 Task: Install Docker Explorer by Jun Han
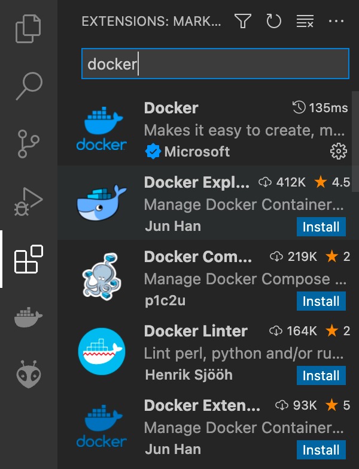(x=321, y=227)
